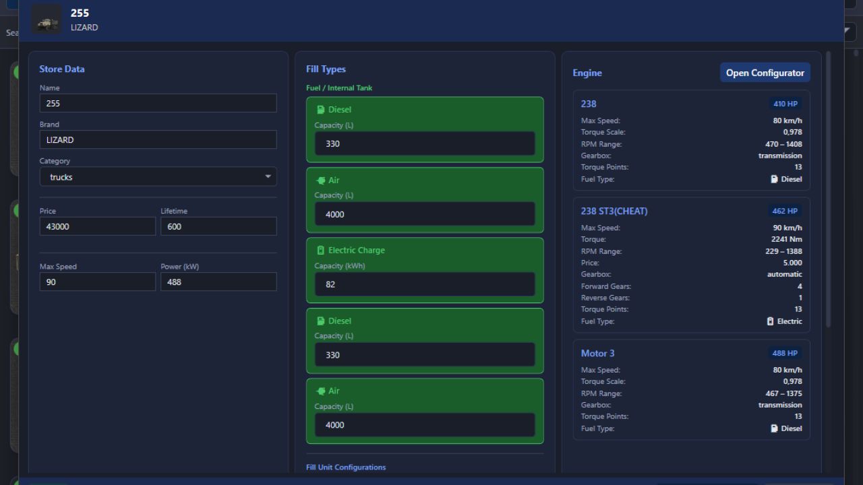Click the Electric fuel type icon under 238 ST3(CHEAT)
The height and width of the screenshot is (485, 863).
point(770,321)
